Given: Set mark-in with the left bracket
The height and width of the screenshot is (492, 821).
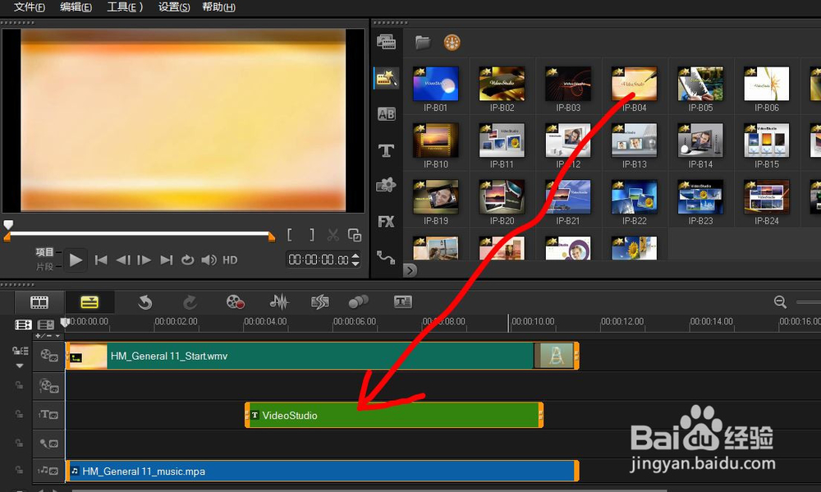Looking at the screenshot, I should 290,235.
